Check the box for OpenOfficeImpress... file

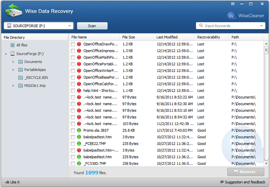pyautogui.click(x=73, y=51)
